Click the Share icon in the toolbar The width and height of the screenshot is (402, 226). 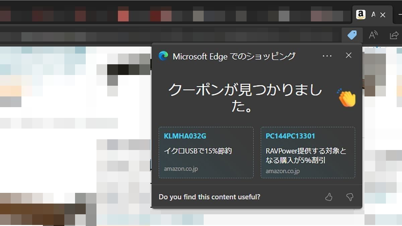(394, 35)
